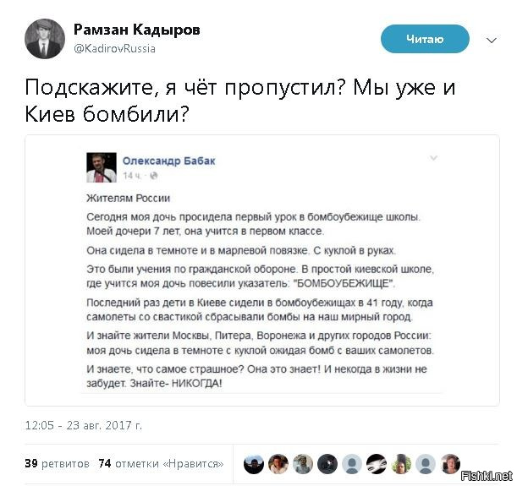
Task: Open Олександр Бабак name link
Action: click(x=169, y=161)
